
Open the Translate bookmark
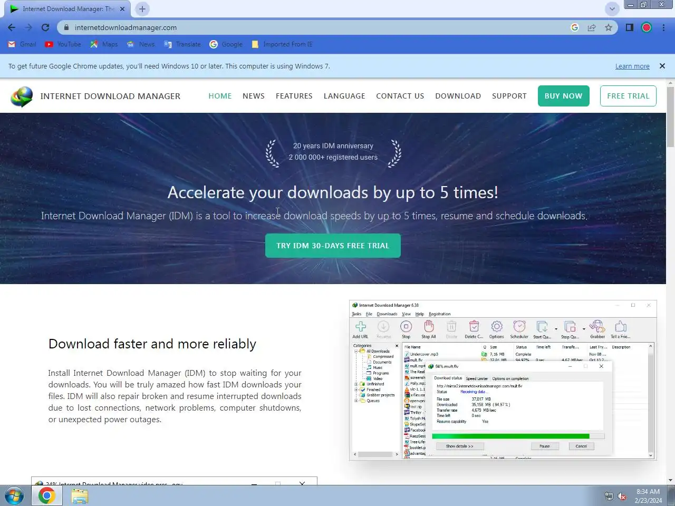pyautogui.click(x=182, y=44)
